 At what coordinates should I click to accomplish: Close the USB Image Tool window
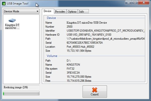point(144,3)
